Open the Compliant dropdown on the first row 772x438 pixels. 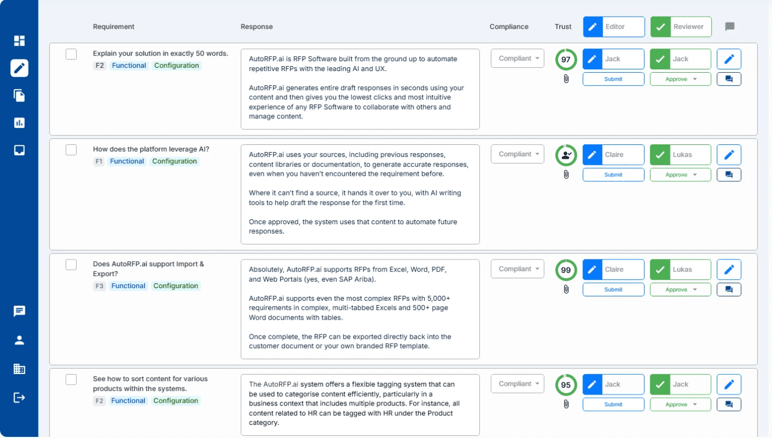pos(517,58)
